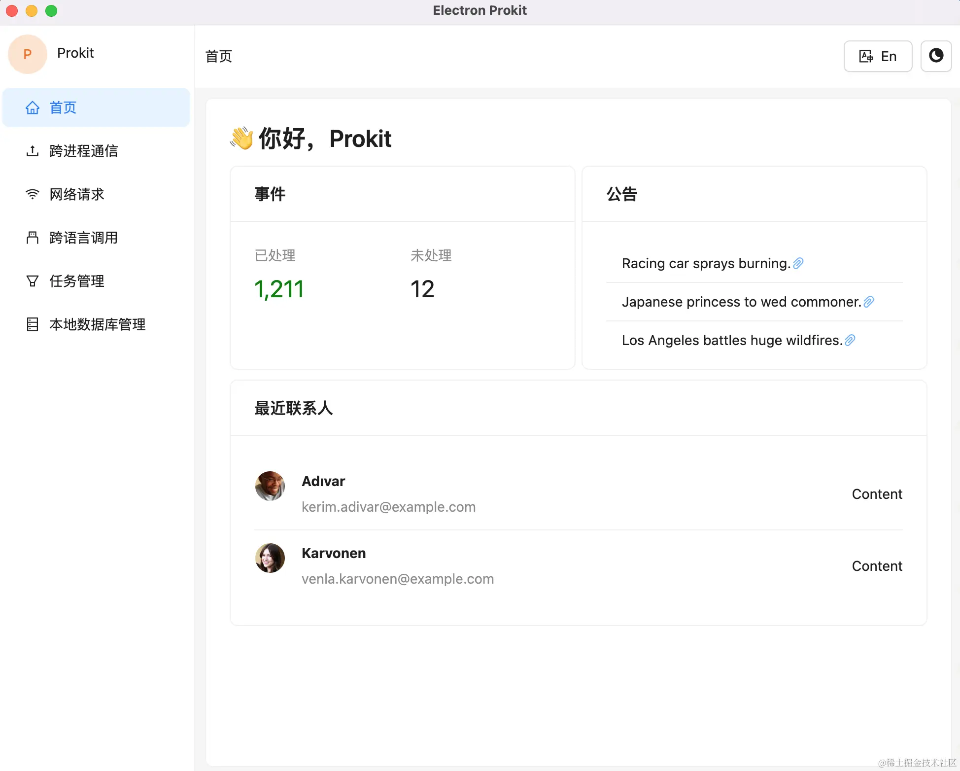
Task: Switch language using the En button
Action: click(x=878, y=56)
